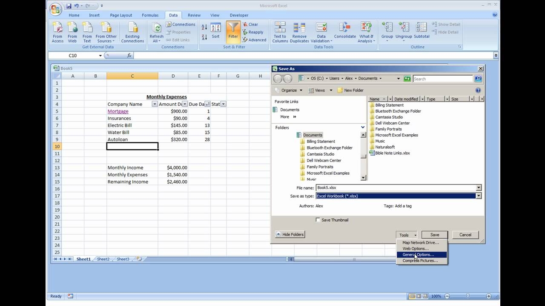Open the filter dropdown on Company Name
Viewport: 545px width, 306px height.
click(154, 104)
